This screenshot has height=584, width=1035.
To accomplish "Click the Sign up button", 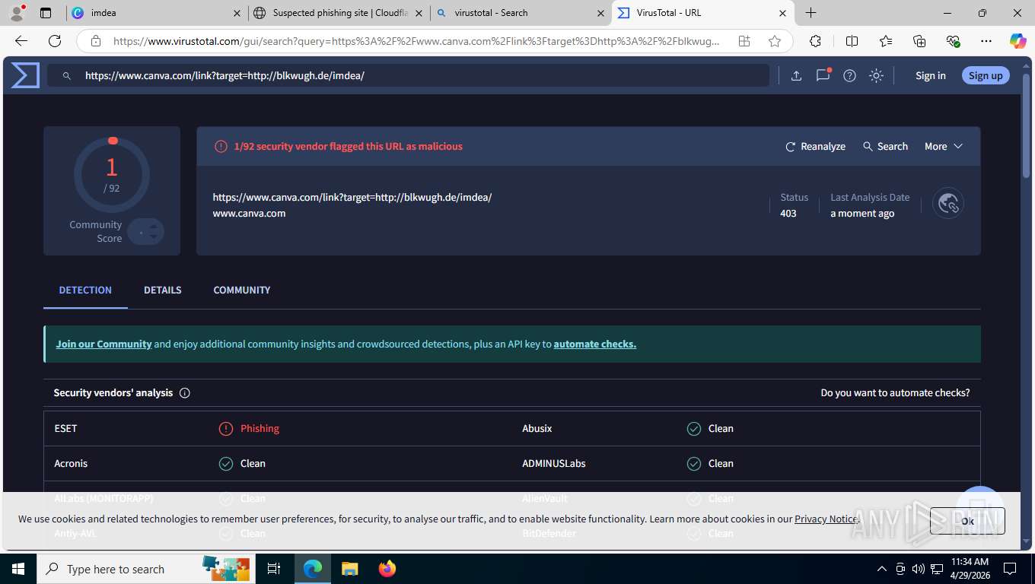I will point(986,75).
